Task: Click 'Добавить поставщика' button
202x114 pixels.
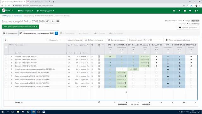Action: point(94,40)
